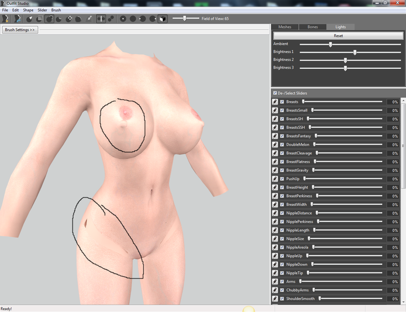Adjust the Field of View slider

(x=186, y=18)
